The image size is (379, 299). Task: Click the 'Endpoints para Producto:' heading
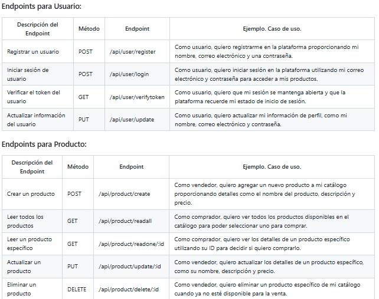click(x=44, y=144)
